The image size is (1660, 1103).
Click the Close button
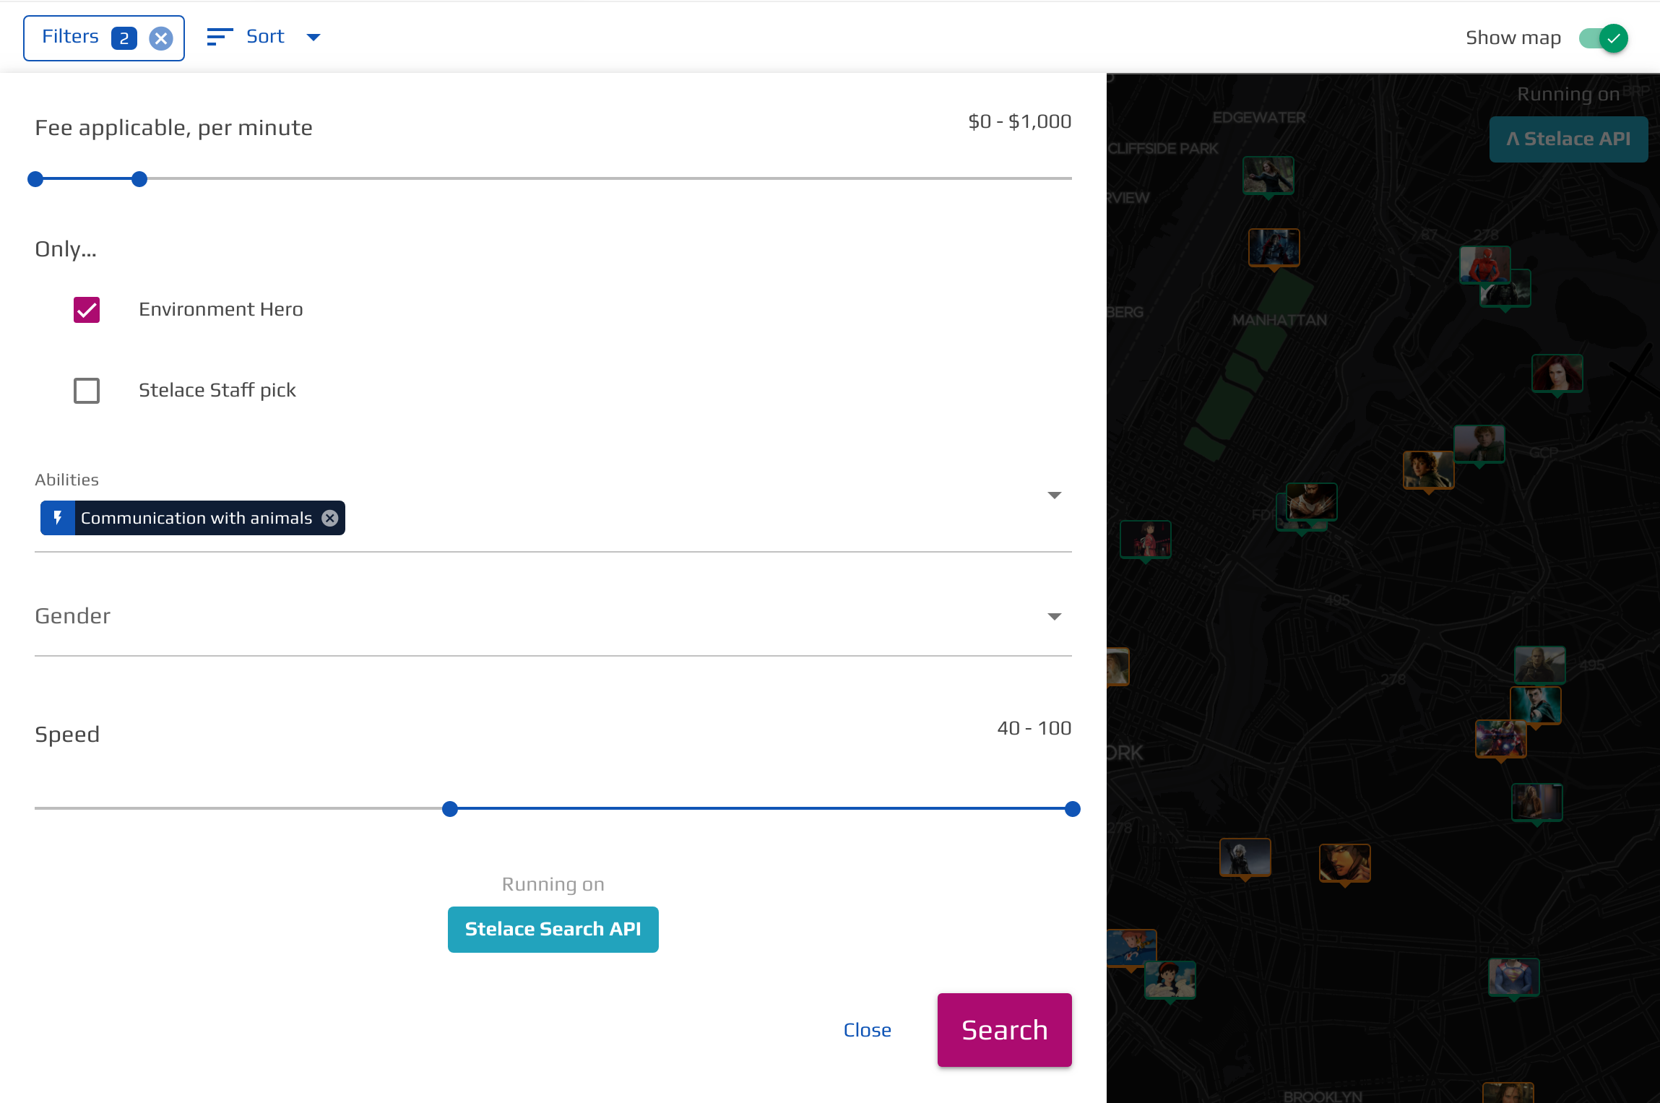[868, 1030]
